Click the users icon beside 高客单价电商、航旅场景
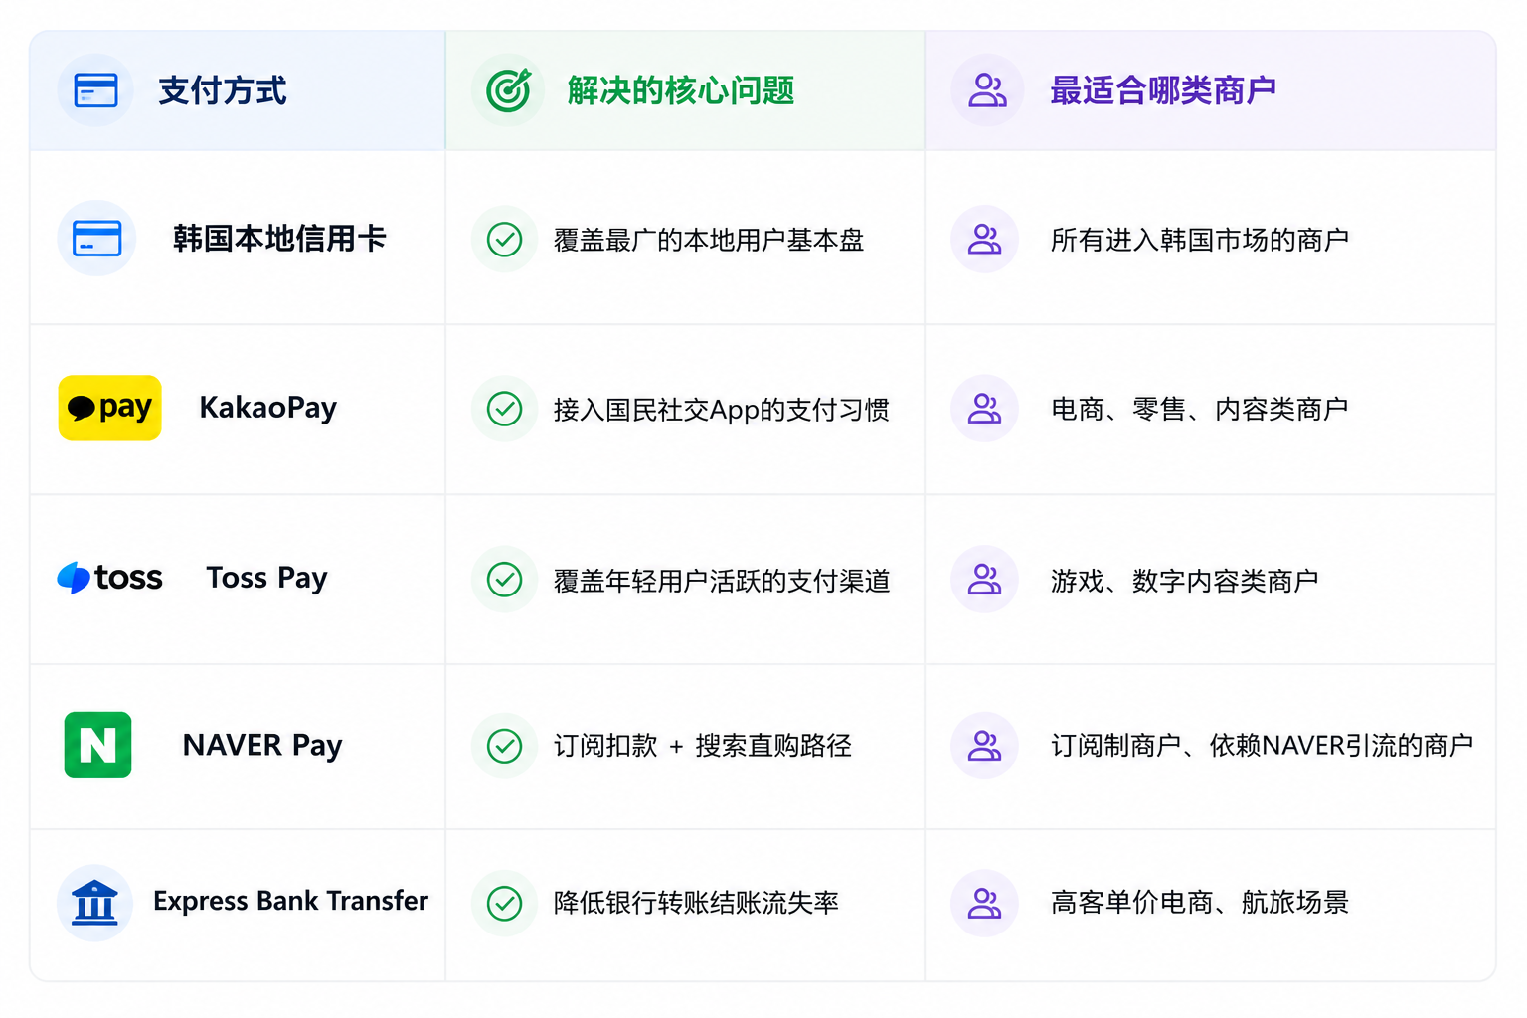 (x=984, y=903)
